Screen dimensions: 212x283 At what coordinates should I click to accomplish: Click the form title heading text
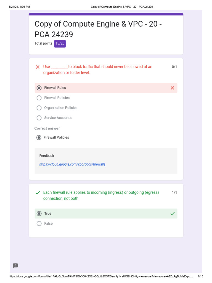click(98, 29)
